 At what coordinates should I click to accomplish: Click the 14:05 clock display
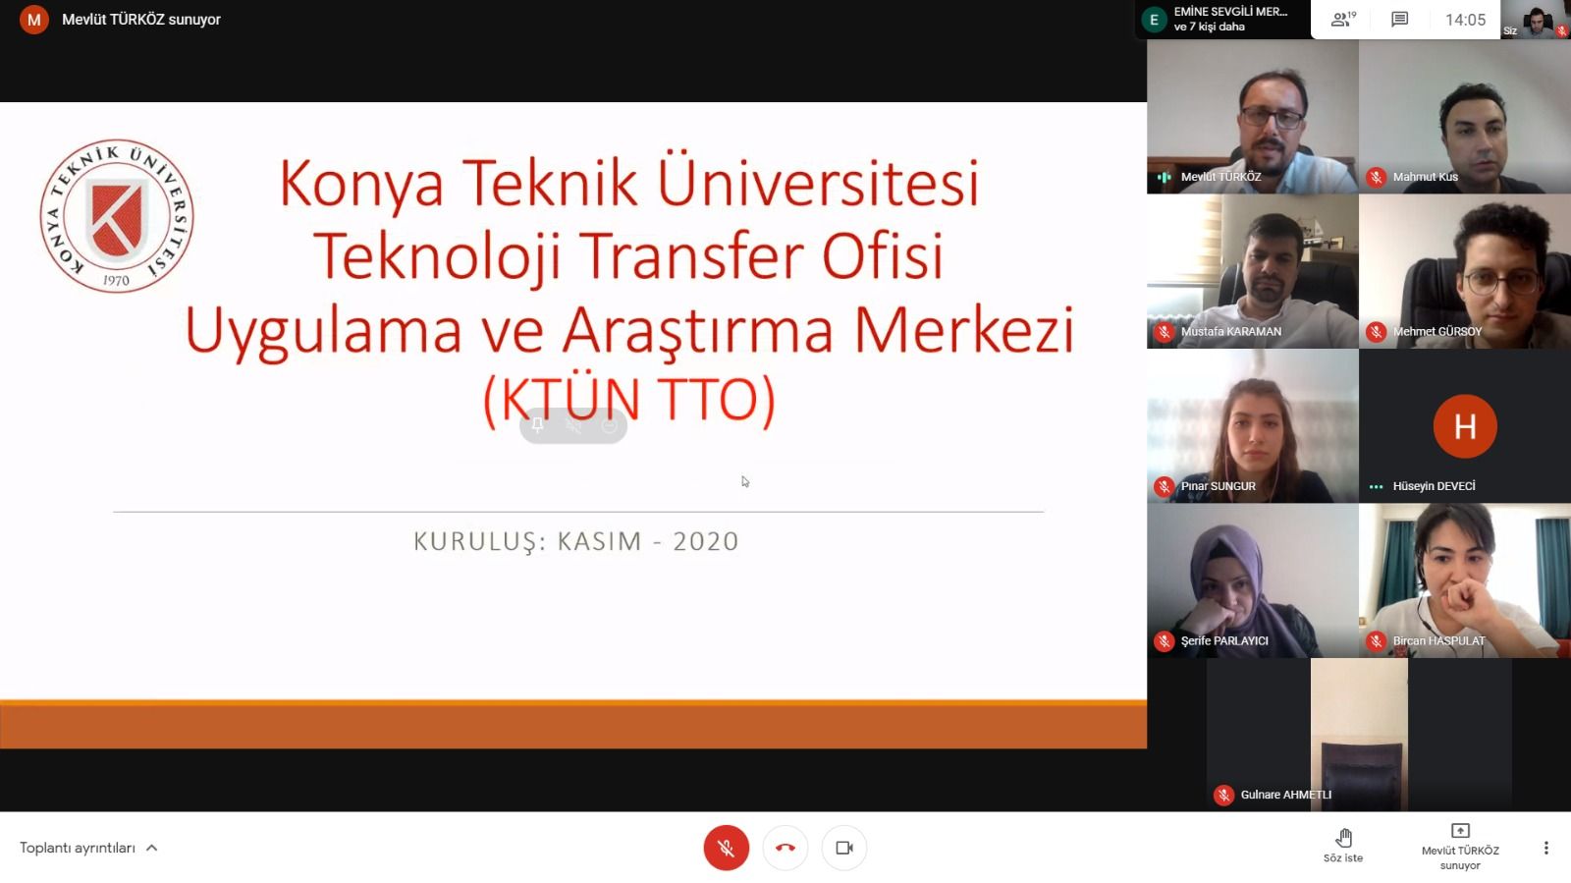point(1465,20)
